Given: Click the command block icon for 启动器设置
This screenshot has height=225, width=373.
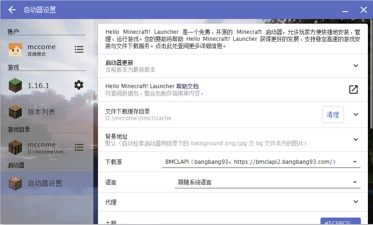Looking at the screenshot, I should pos(15,183).
